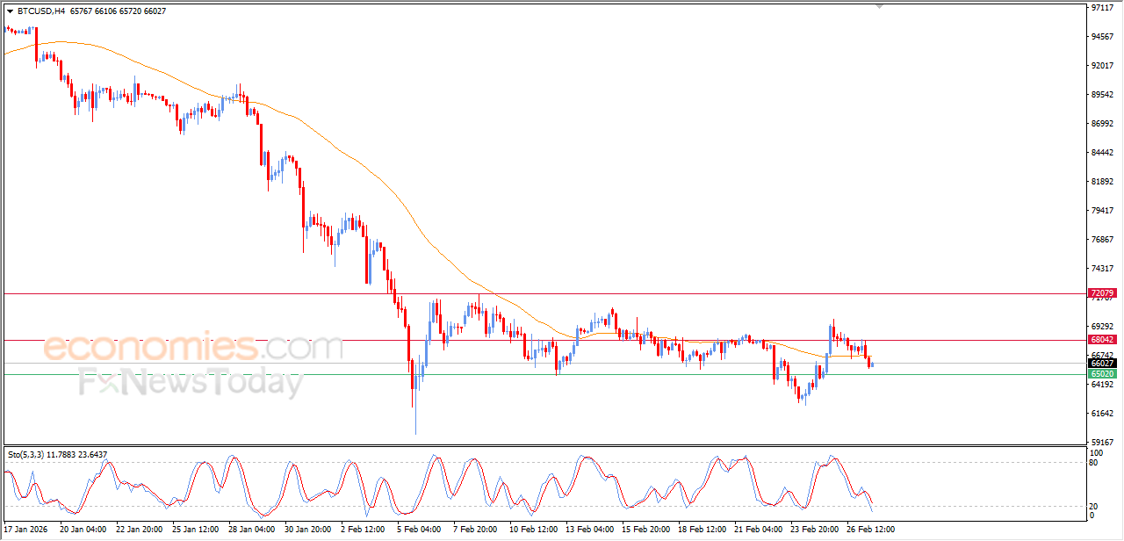Click the 17 Jan 2026 date label
This screenshot has width=1124, height=541.
26,530
